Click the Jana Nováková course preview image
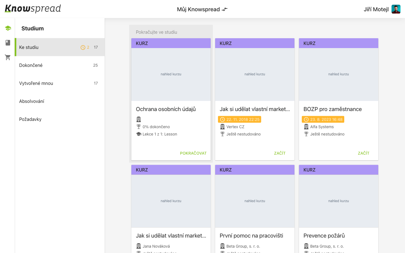The height and width of the screenshot is (253, 405). tap(171, 201)
